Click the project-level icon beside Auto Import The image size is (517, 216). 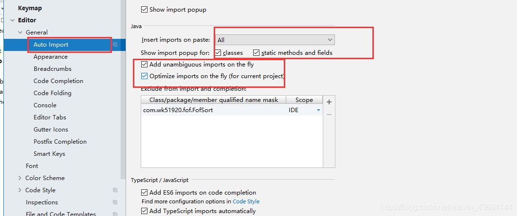coord(115,44)
